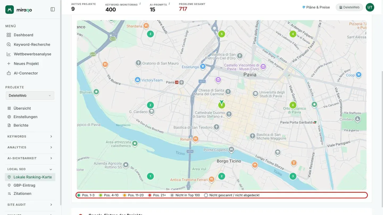Click the VictoryTeam map icon
The width and height of the screenshot is (383, 215).
click(x=138, y=80)
